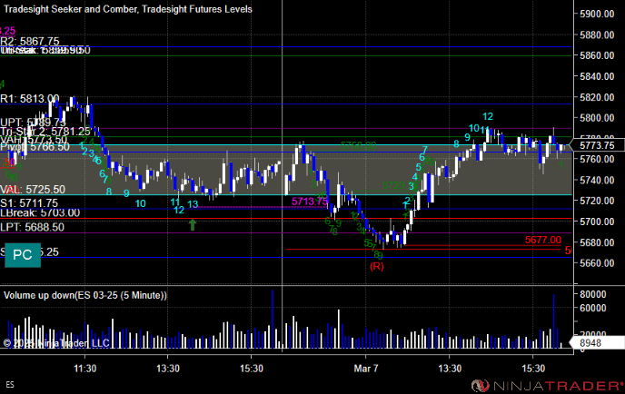The width and height of the screenshot is (625, 394).
Task: Click the 5800.00 price axis label
Action: point(597,117)
